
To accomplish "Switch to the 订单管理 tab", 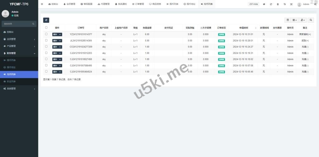I will (138, 4).
